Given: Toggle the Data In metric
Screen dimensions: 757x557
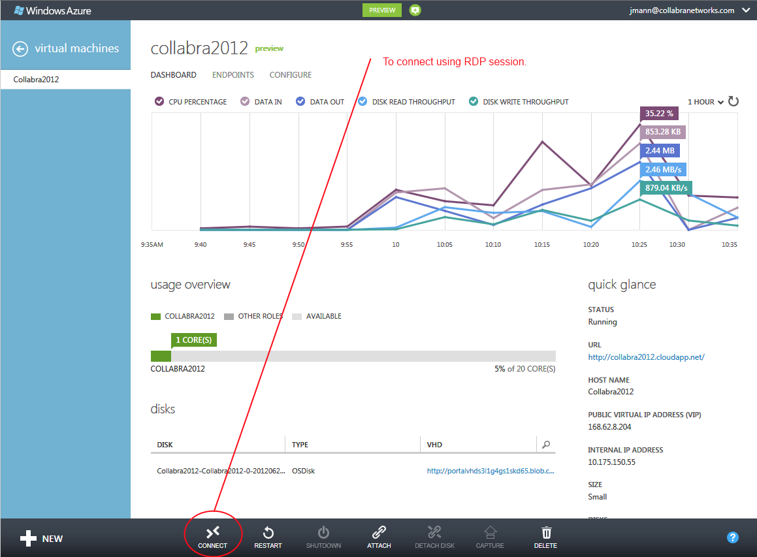Looking at the screenshot, I should [x=245, y=101].
